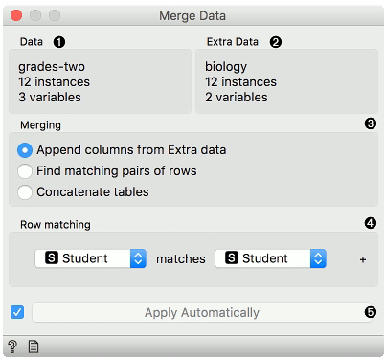The image size is (385, 357).
Task: Click the Apply Automatically button
Action: 202,313
